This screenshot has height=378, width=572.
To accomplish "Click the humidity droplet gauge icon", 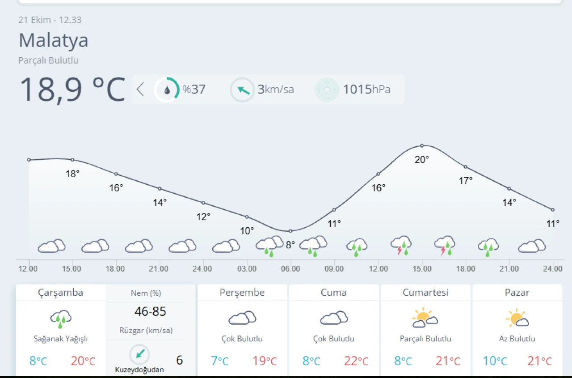I will [x=167, y=90].
